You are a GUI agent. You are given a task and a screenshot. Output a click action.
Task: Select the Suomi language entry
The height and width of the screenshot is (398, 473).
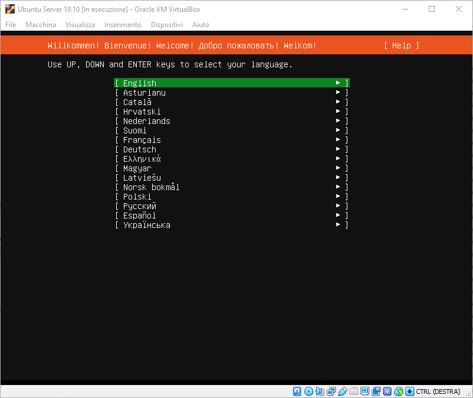pyautogui.click(x=231, y=131)
